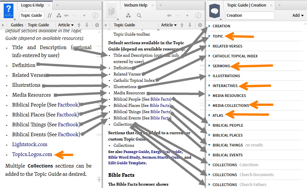The height and width of the screenshot is (188, 307).
Task: Click the Creation topic input field
Action: pos(250,15)
